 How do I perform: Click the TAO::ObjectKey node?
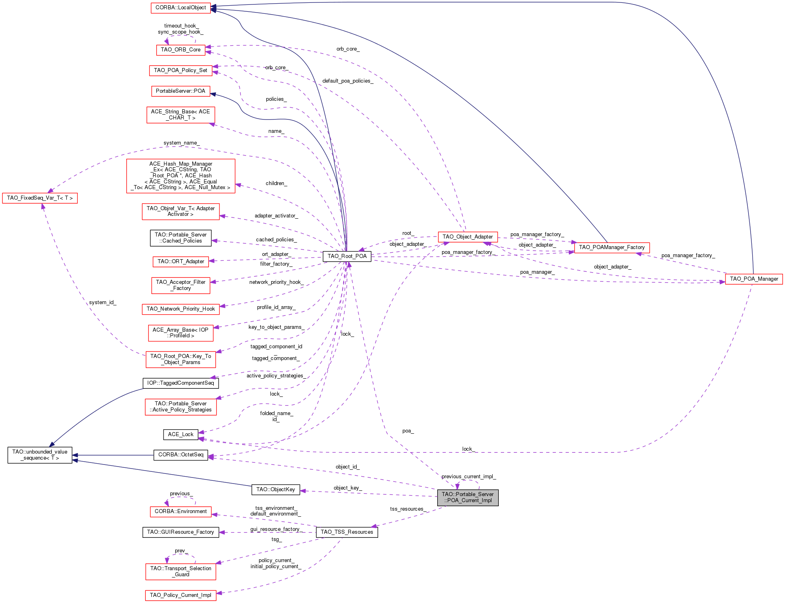(x=276, y=490)
